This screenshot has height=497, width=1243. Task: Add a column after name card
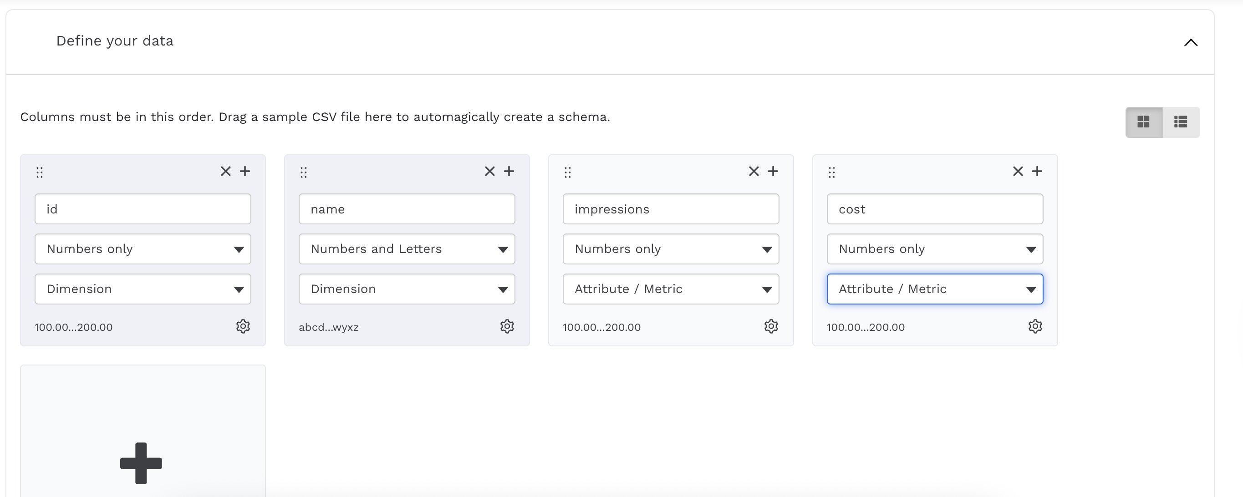(x=509, y=171)
